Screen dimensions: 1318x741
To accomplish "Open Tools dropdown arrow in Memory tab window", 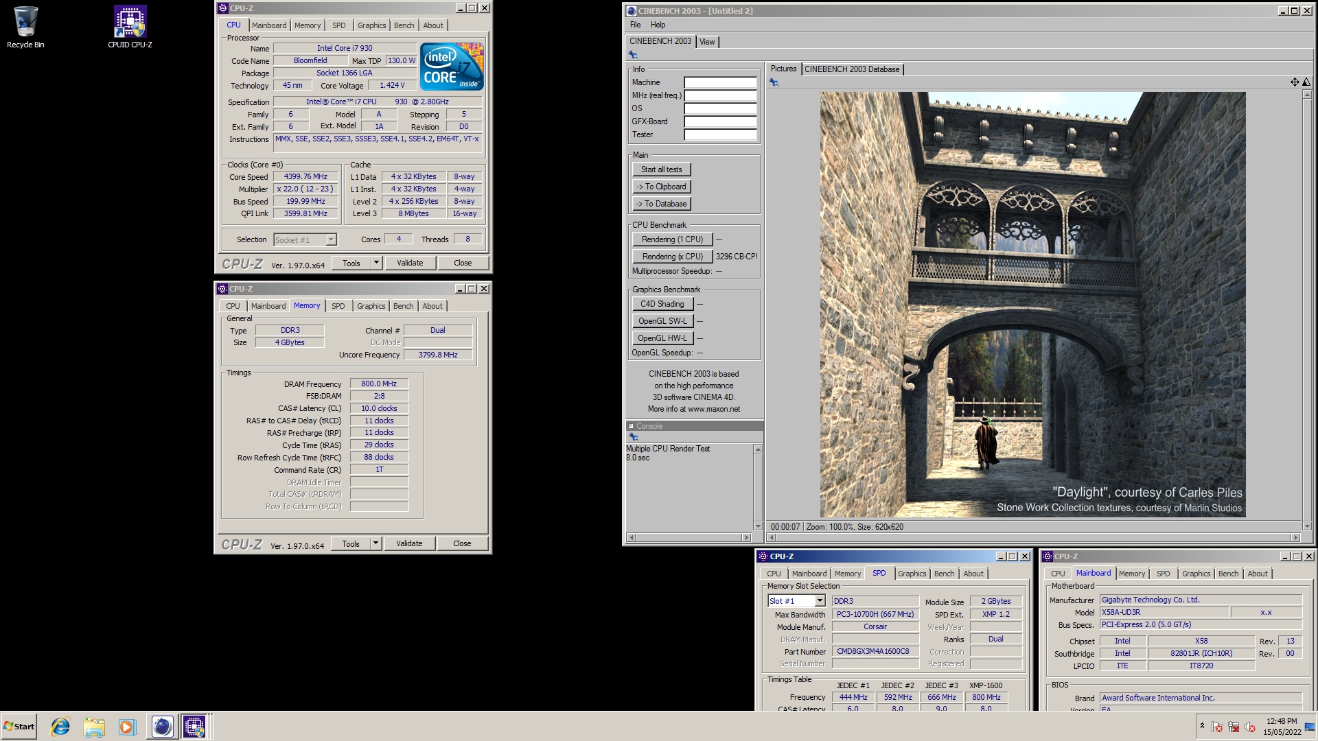I will 375,543.
